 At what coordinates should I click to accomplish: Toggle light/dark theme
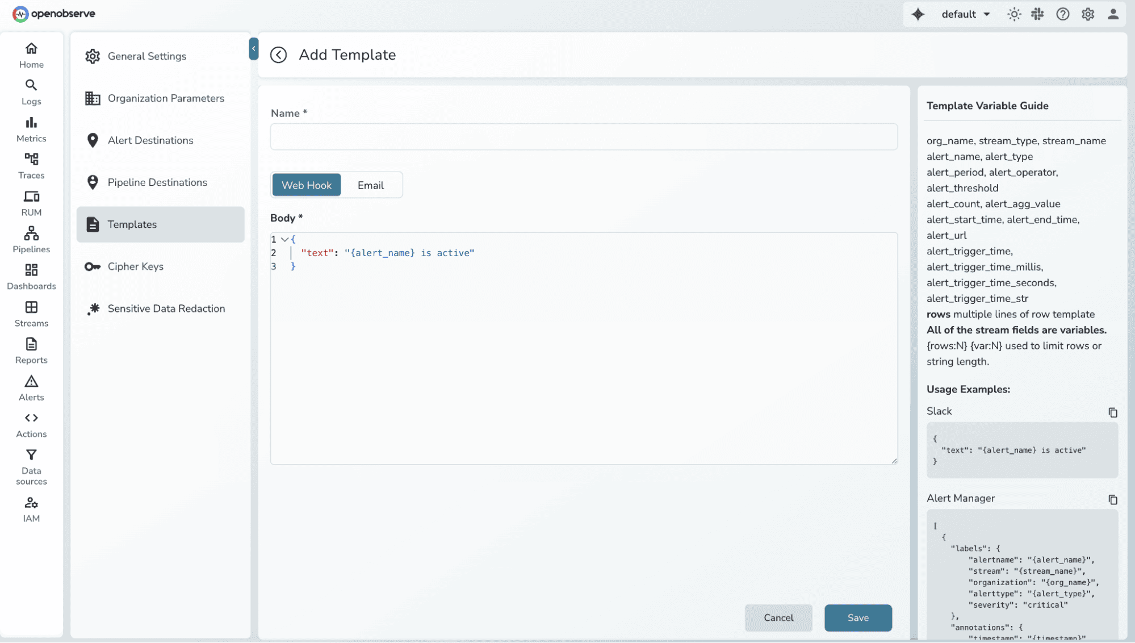click(x=1014, y=14)
